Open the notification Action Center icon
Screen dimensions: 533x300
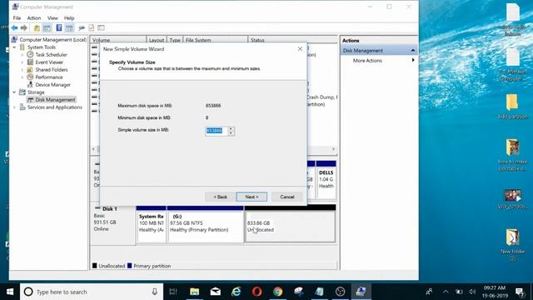coord(520,292)
